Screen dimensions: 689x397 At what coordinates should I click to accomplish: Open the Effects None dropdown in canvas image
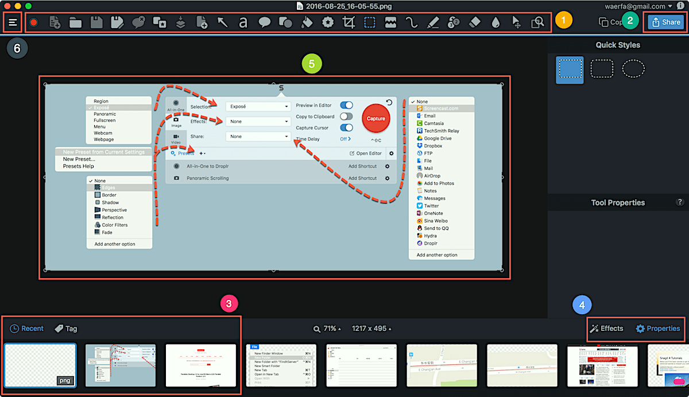pos(258,121)
